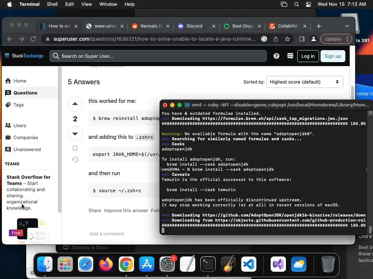Open TextEdit from the dock
This screenshot has width=373, height=279.
pyautogui.click(x=188, y=264)
